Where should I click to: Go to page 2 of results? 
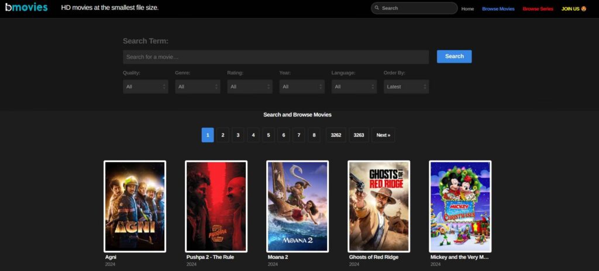(223, 135)
